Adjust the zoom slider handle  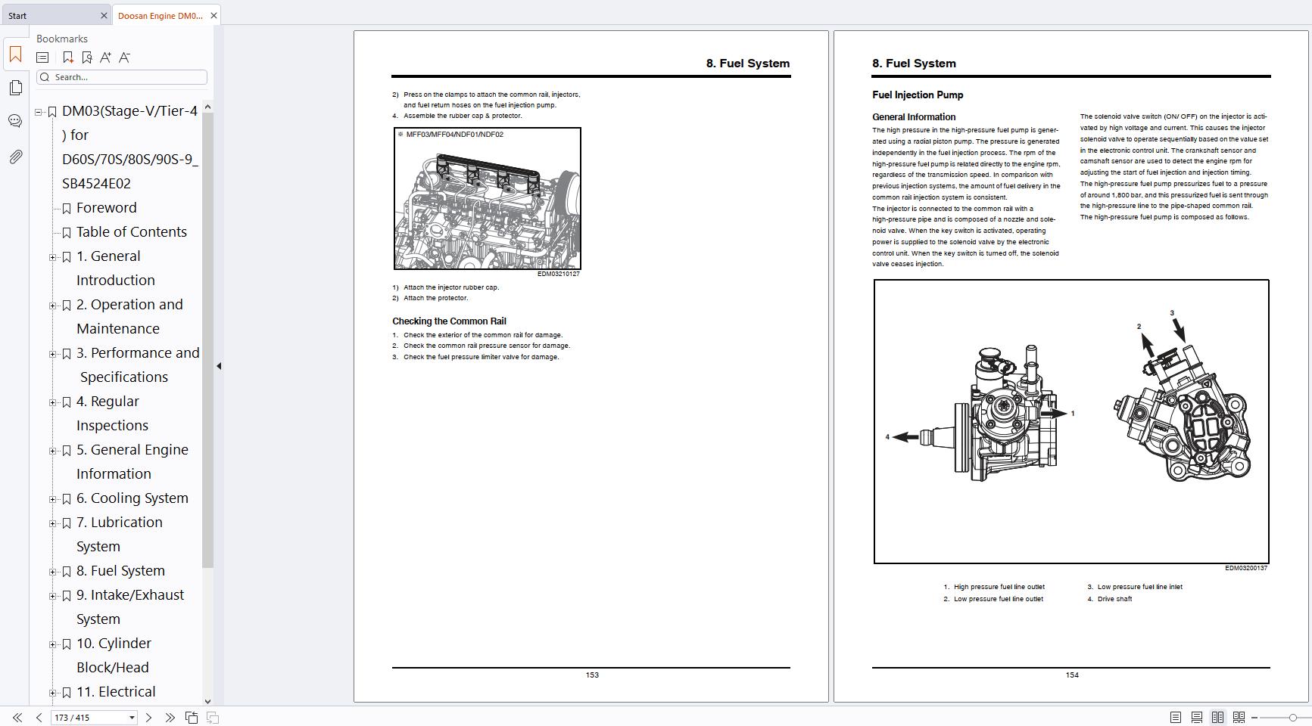pos(1293,718)
